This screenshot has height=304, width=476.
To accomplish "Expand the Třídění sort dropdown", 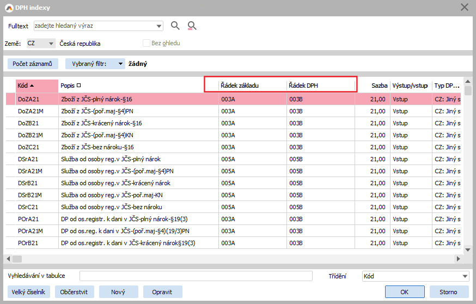I will 465,276.
